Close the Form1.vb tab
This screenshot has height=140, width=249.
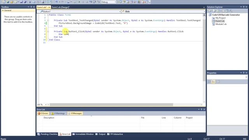point(49,7)
